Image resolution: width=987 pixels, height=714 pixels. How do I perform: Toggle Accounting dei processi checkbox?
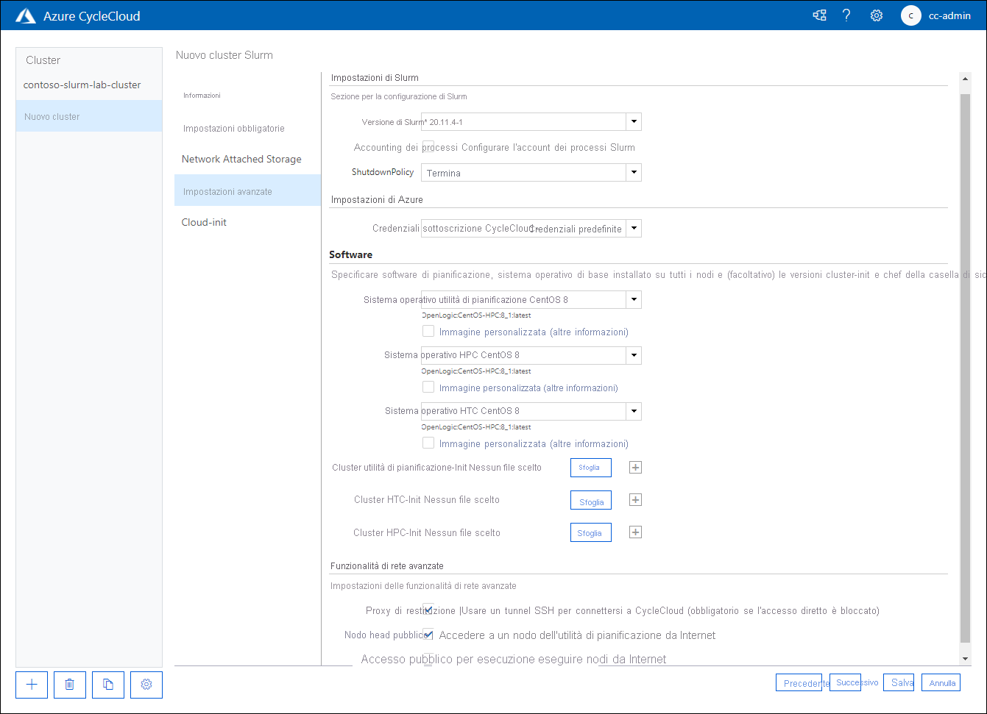coord(428,147)
